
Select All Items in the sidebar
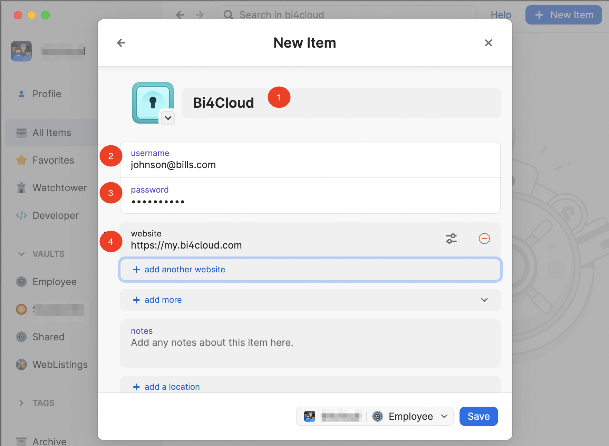click(51, 133)
